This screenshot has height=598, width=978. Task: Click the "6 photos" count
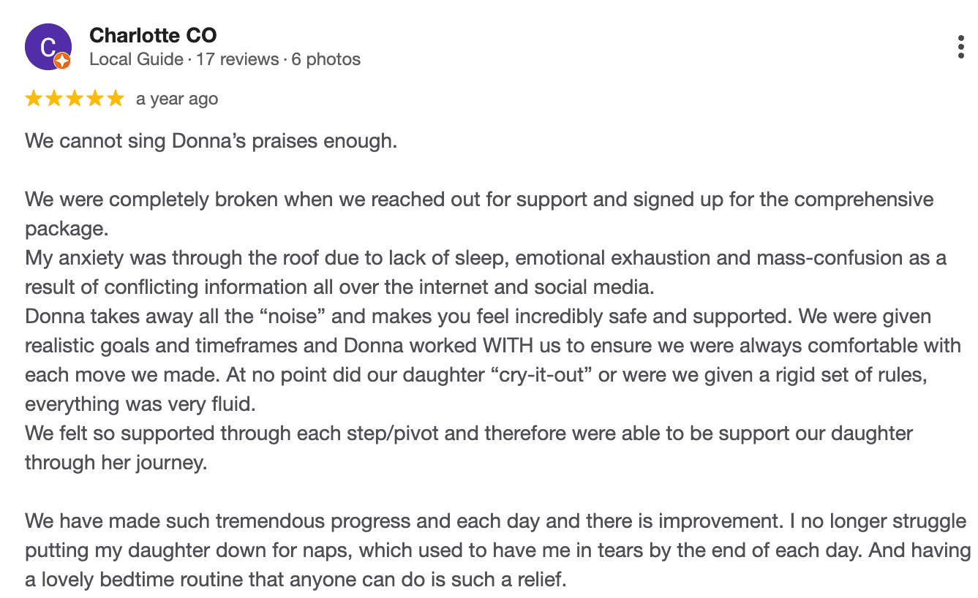(326, 59)
